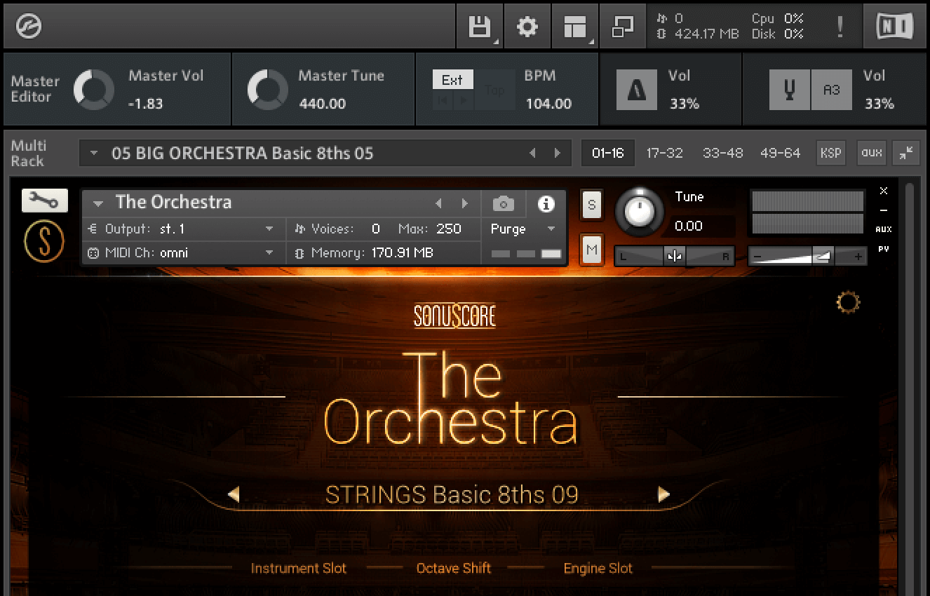
Task: Decrease instrument volume with minus button
Action: [757, 257]
